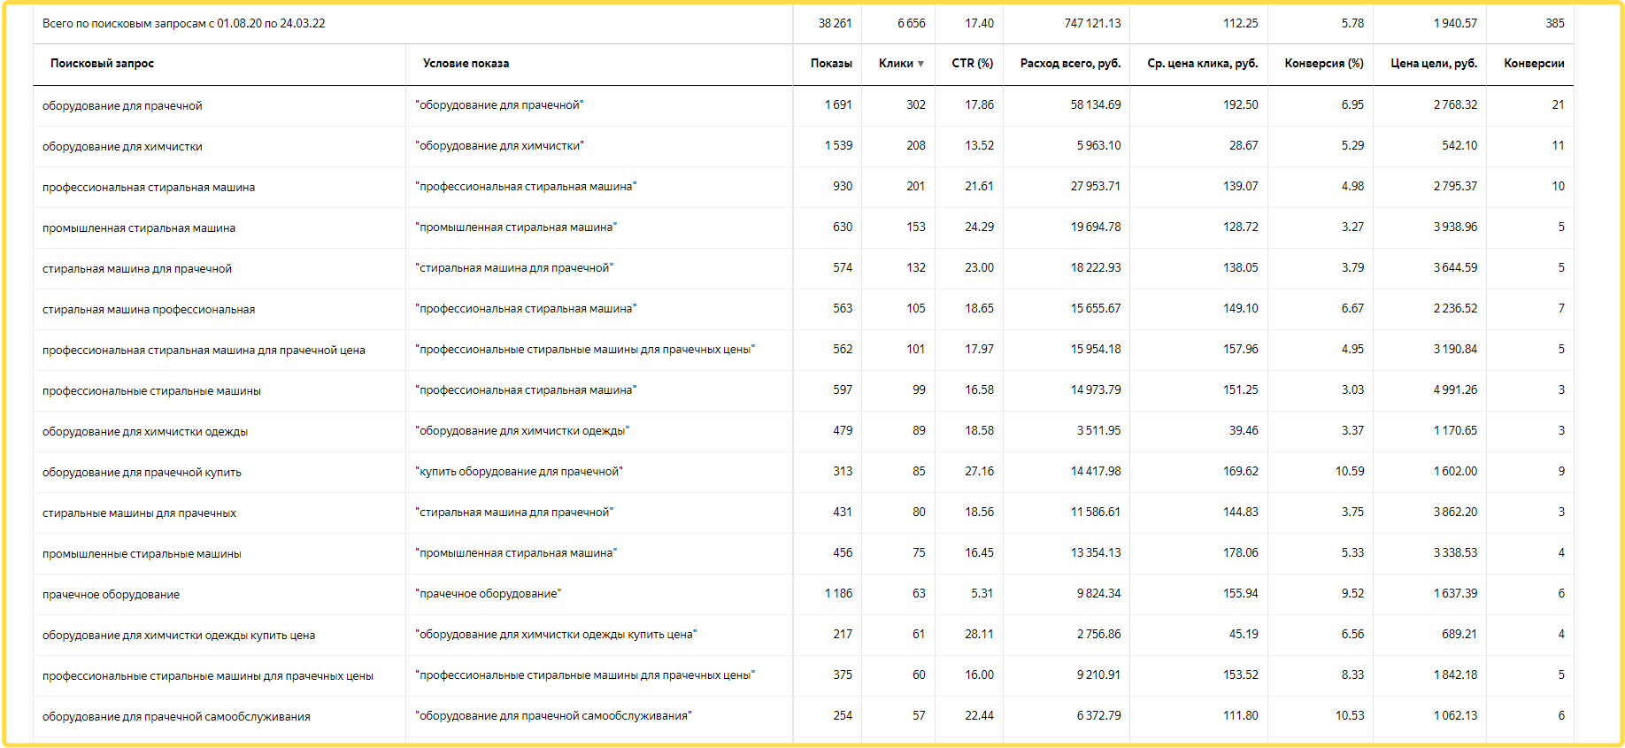
Task: Click the total spend value 747 121.13
Action: point(1092,24)
